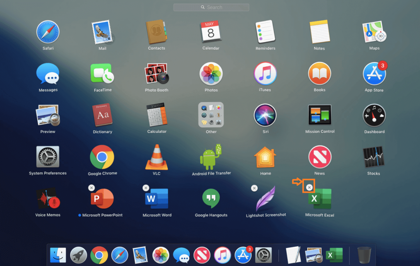The width and height of the screenshot is (420, 266).
Task: Open Microsoft Word
Action: click(x=157, y=199)
